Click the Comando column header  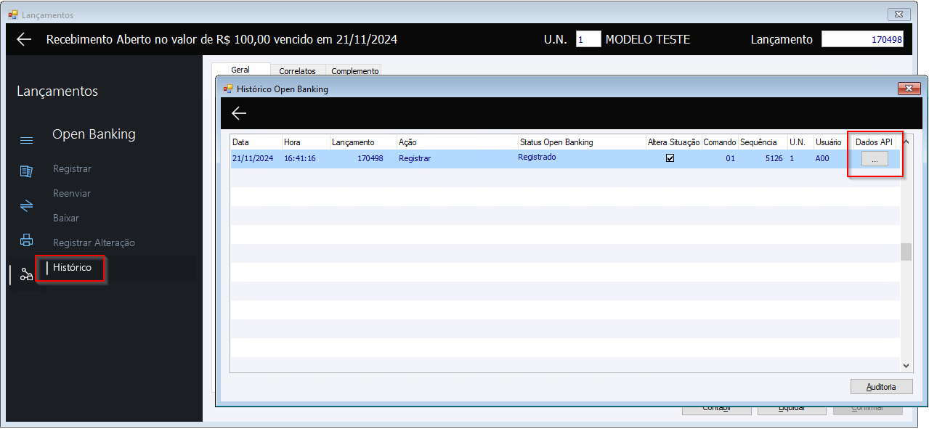pyautogui.click(x=720, y=142)
